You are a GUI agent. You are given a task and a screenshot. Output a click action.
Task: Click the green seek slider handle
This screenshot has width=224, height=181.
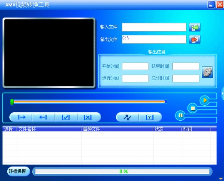[x=12, y=102]
